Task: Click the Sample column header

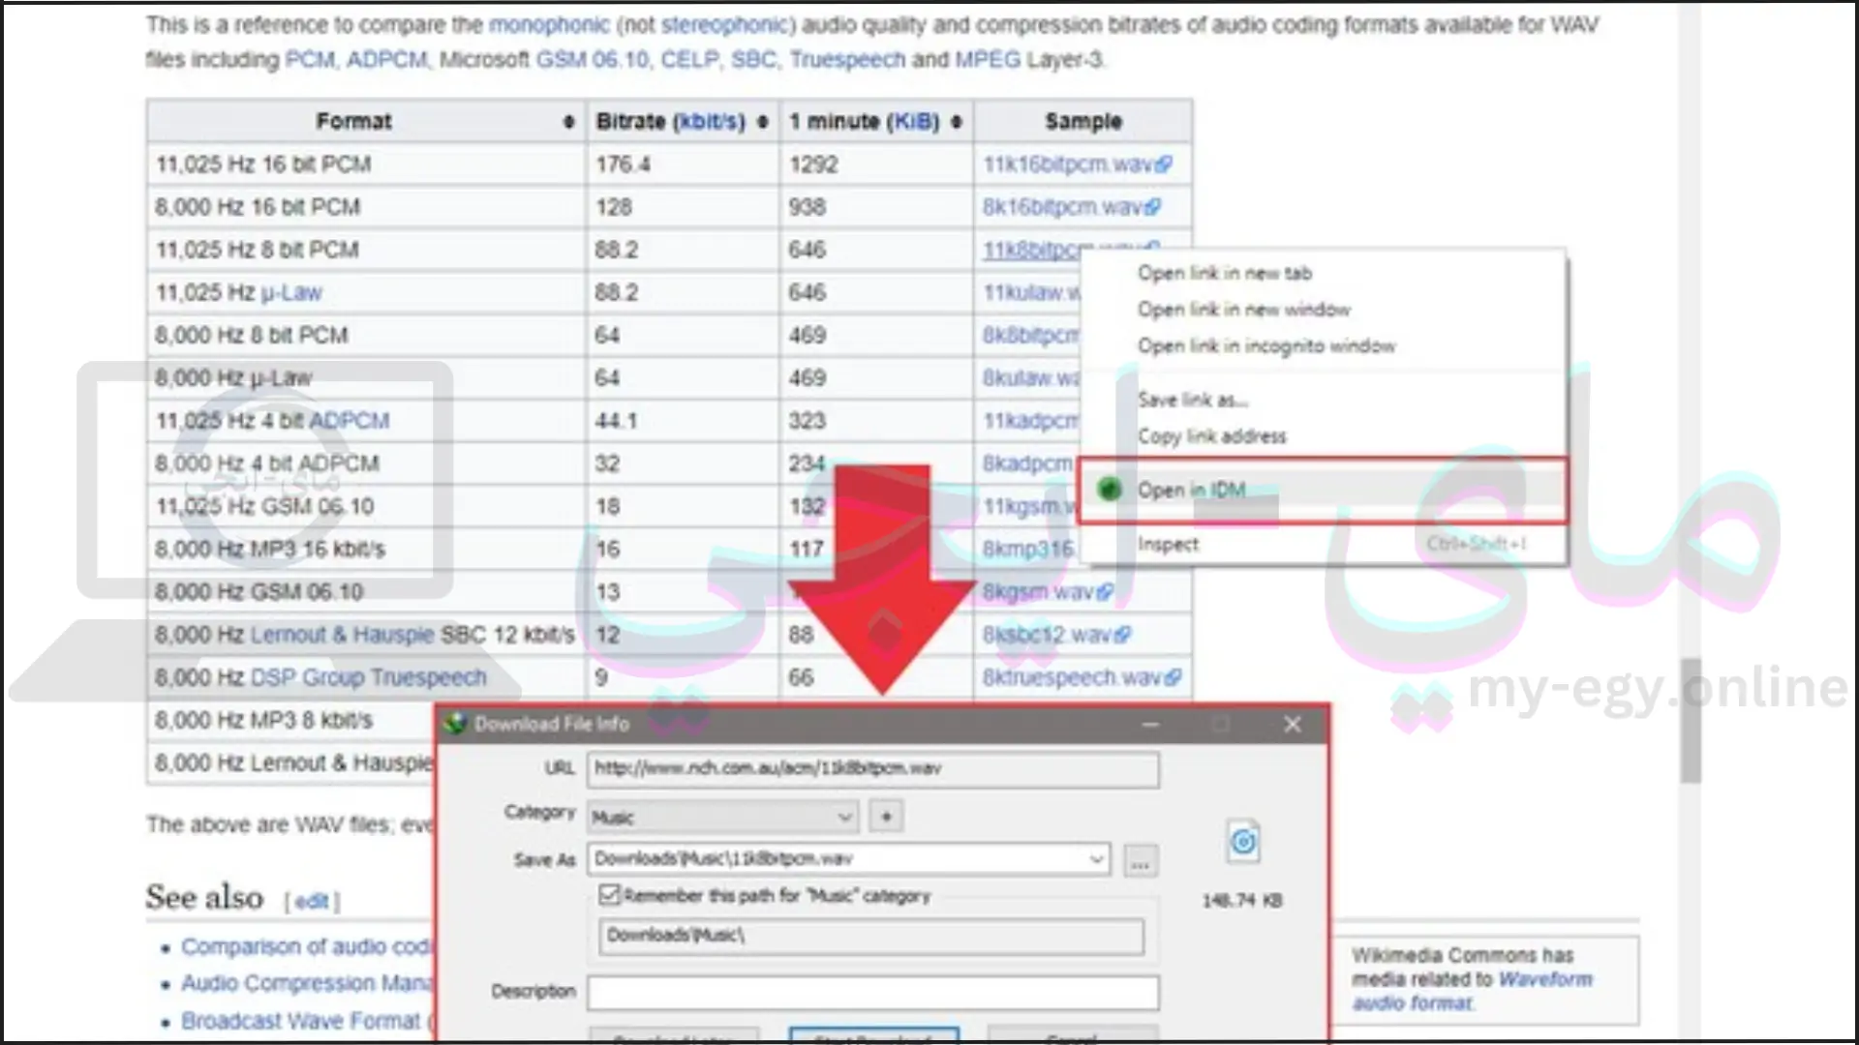Action: [x=1082, y=122]
